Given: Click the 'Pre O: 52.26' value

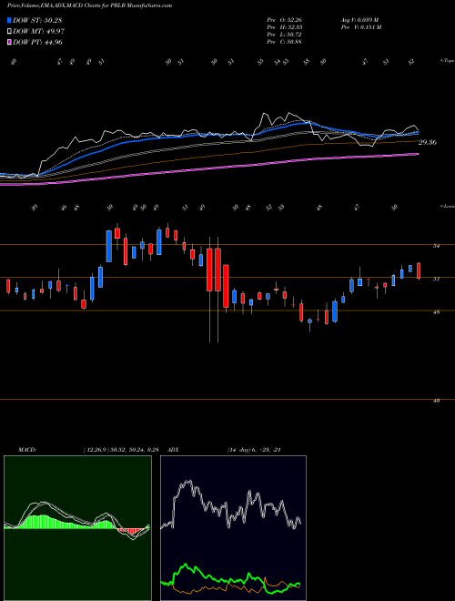Looking at the screenshot, I should pos(285,20).
